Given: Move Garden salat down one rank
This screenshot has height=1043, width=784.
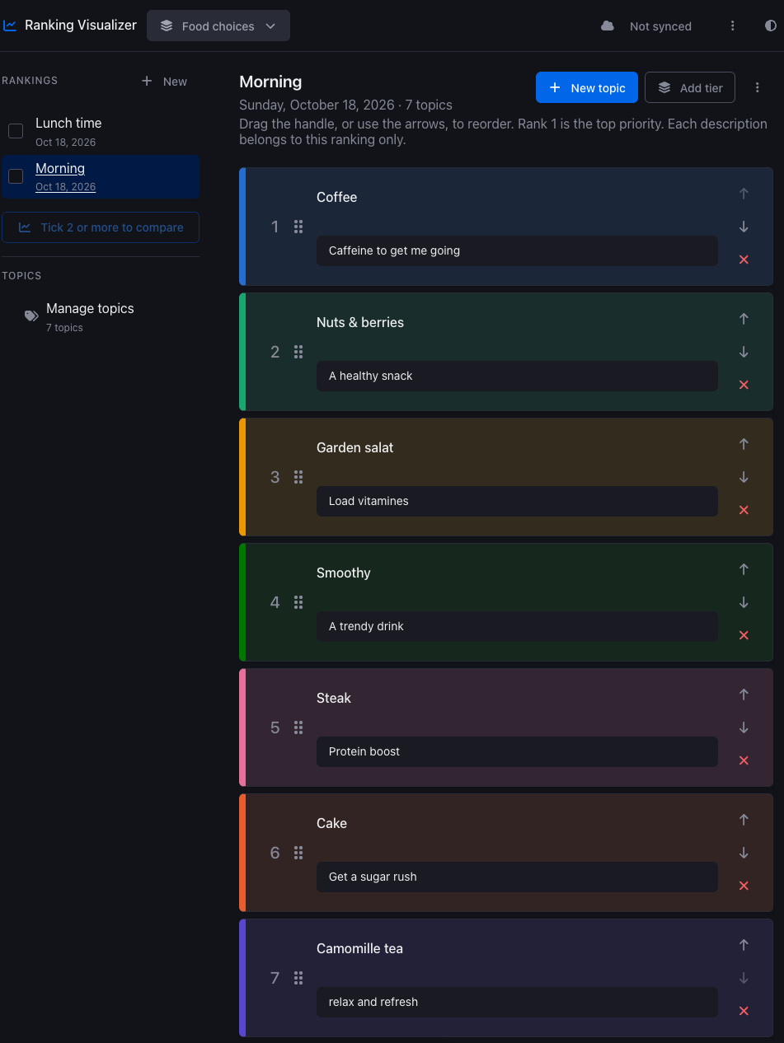Looking at the screenshot, I should tap(744, 477).
